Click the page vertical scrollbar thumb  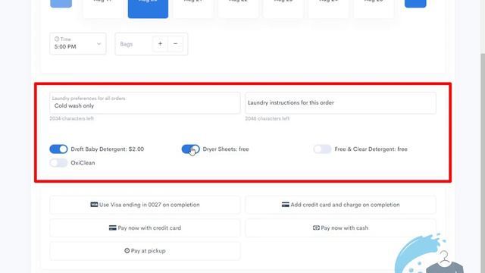(x=483, y=162)
